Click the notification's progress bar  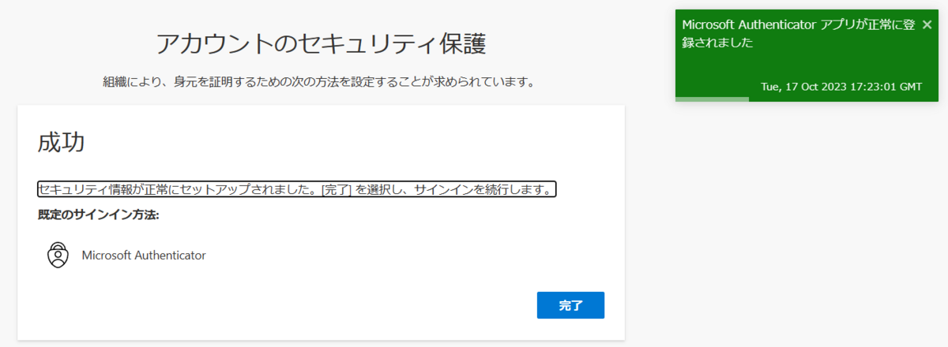[x=712, y=99]
